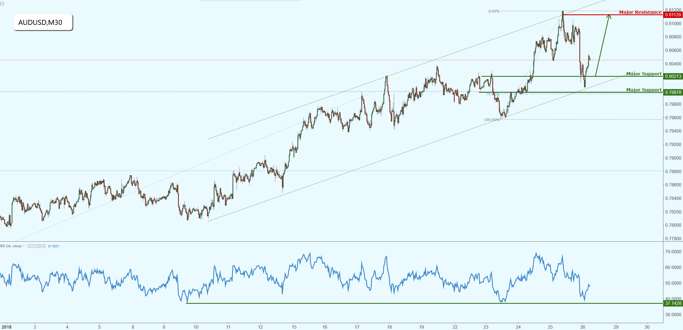
Task: Click the RSI value 47.9829
Action: 53,246
